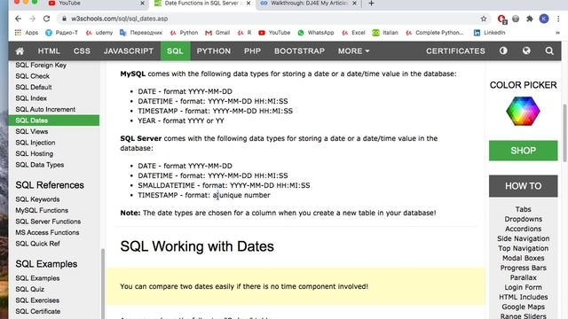This screenshot has width=568, height=319.
Task: Open the search magnifier icon
Action: 549,51
